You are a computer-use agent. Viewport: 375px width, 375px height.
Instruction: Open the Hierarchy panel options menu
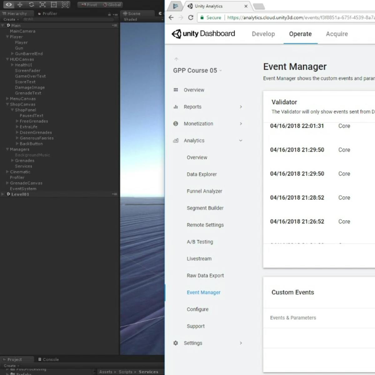point(115,14)
